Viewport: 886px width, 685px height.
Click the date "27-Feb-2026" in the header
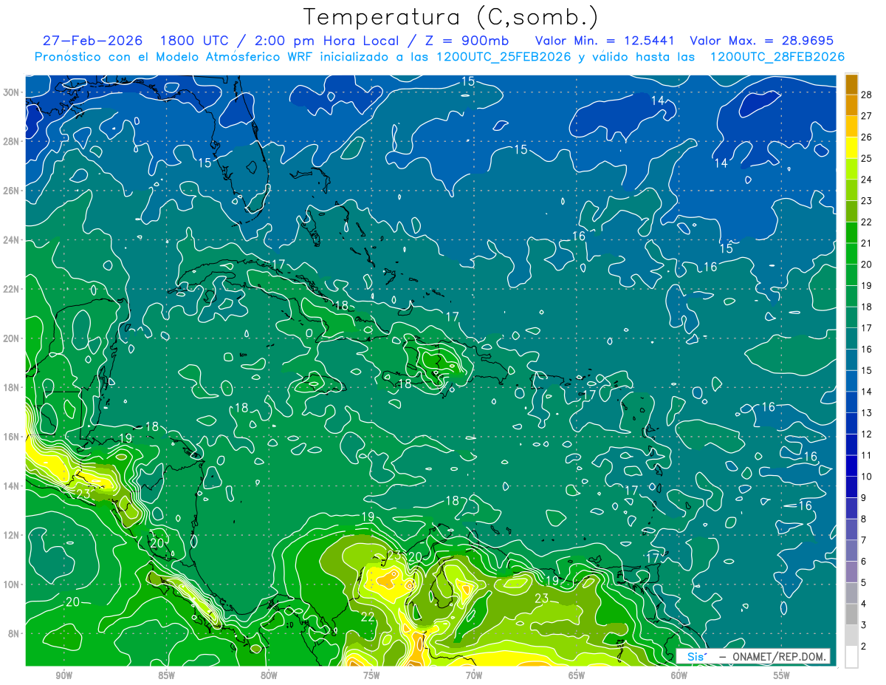click(x=92, y=41)
